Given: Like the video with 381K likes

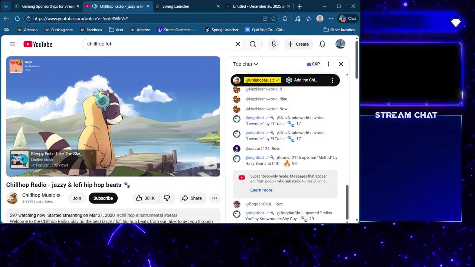Looking at the screenshot, I should pos(145,198).
